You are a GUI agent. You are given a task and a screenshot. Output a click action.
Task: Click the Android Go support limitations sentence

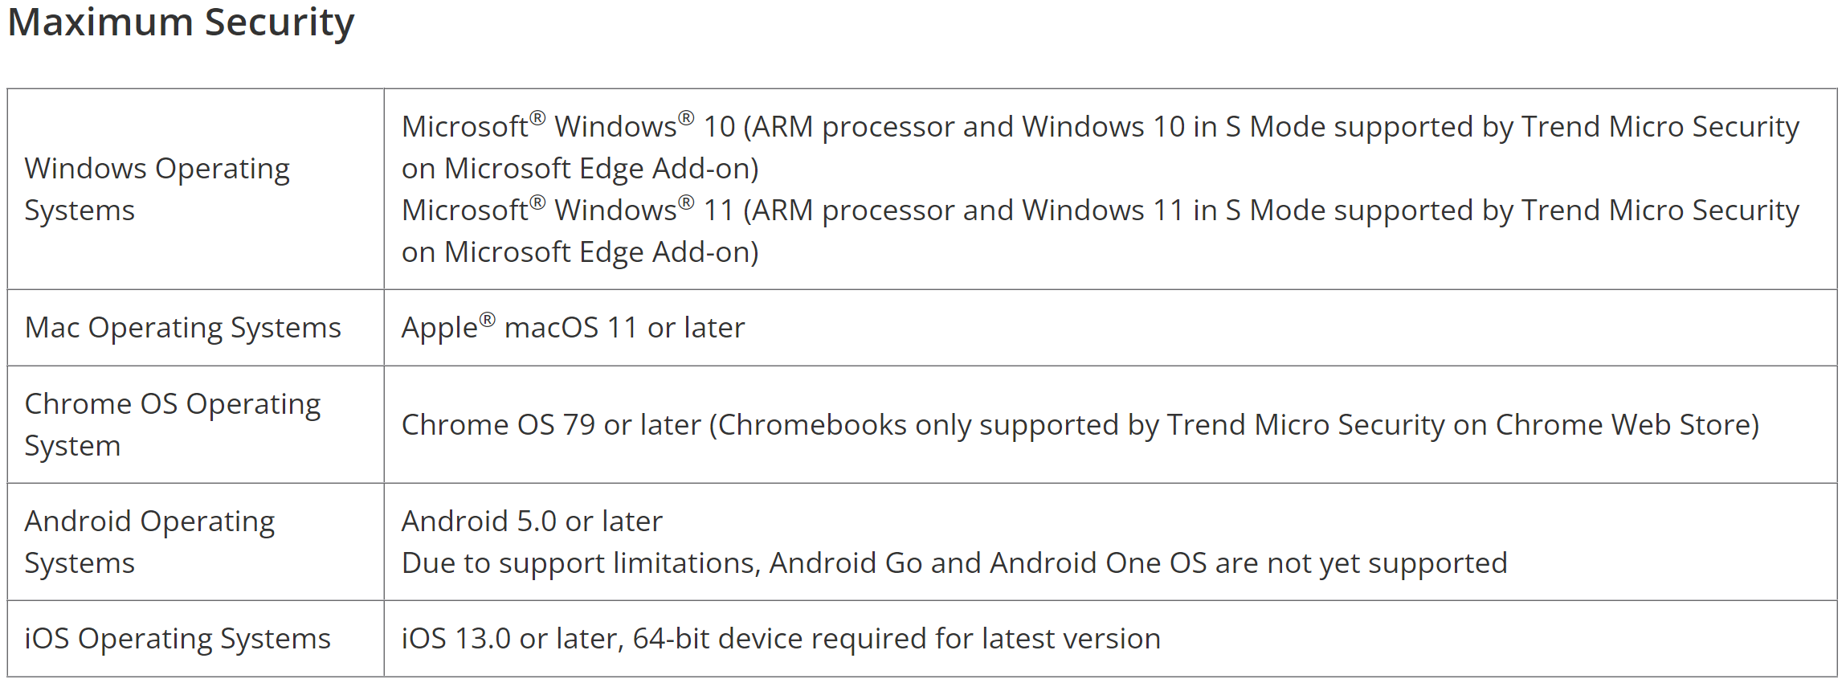click(x=954, y=563)
